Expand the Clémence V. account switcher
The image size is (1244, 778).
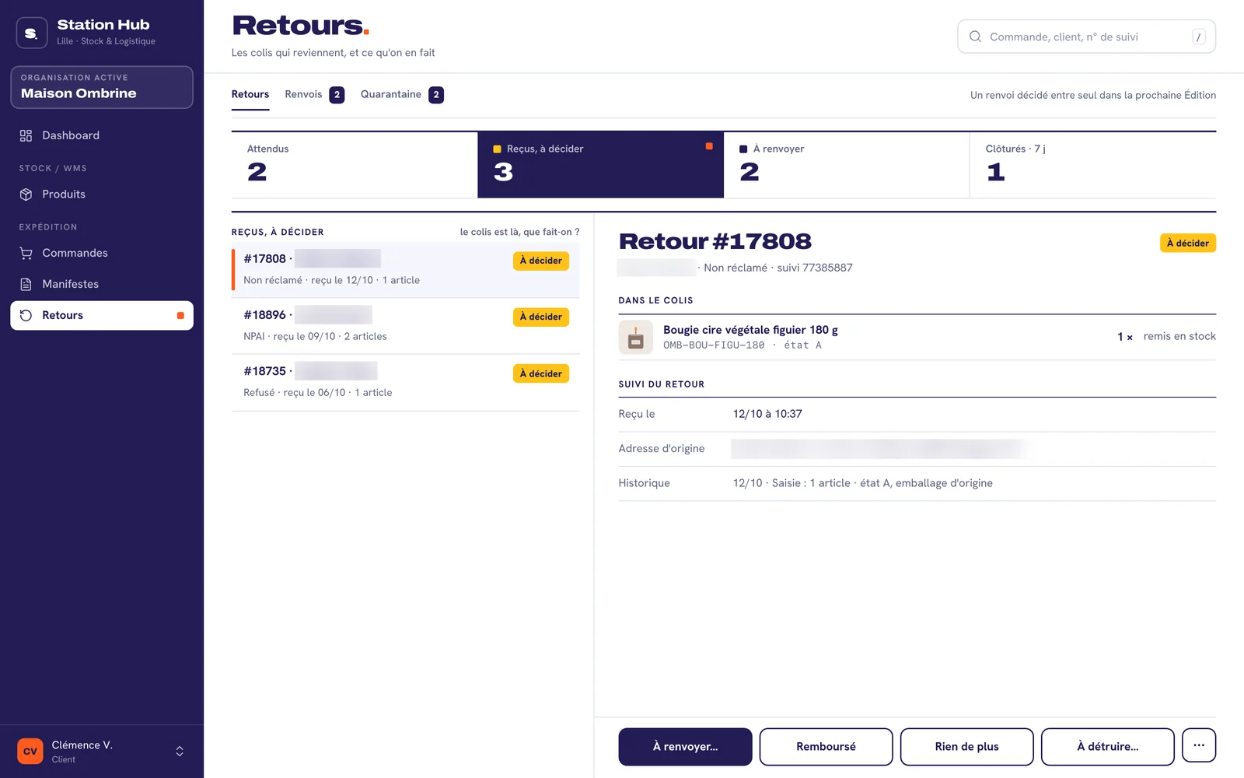click(x=180, y=752)
